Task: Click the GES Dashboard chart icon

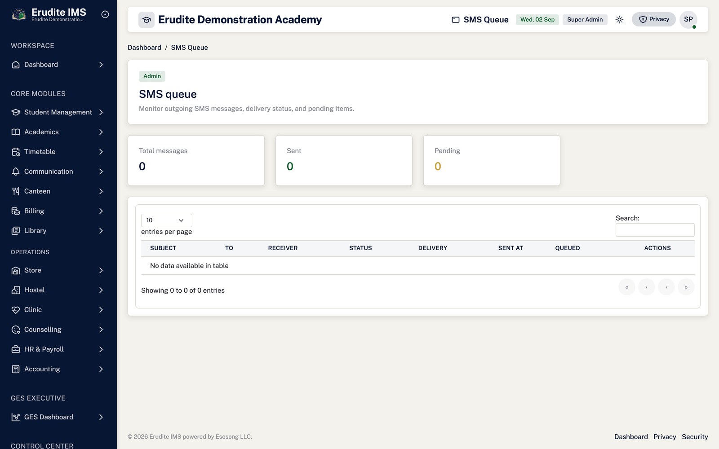Action: point(16,417)
